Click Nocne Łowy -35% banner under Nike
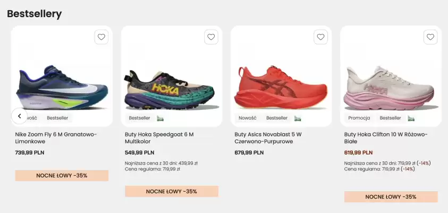448x213 pixels. click(62, 175)
